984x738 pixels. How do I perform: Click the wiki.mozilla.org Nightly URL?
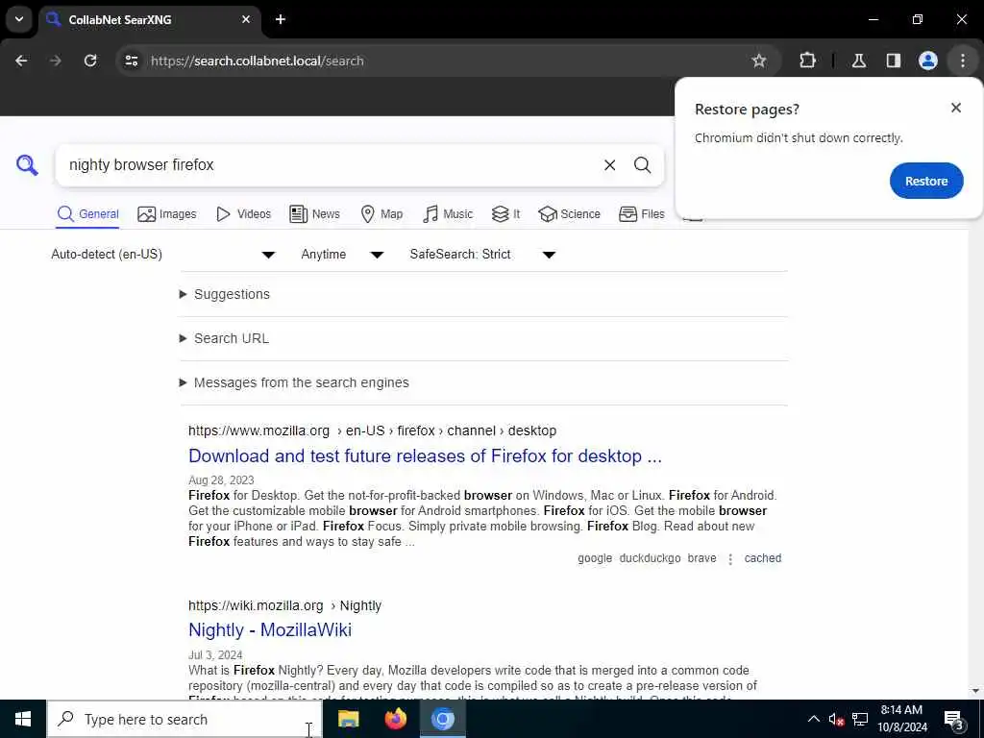(x=284, y=605)
